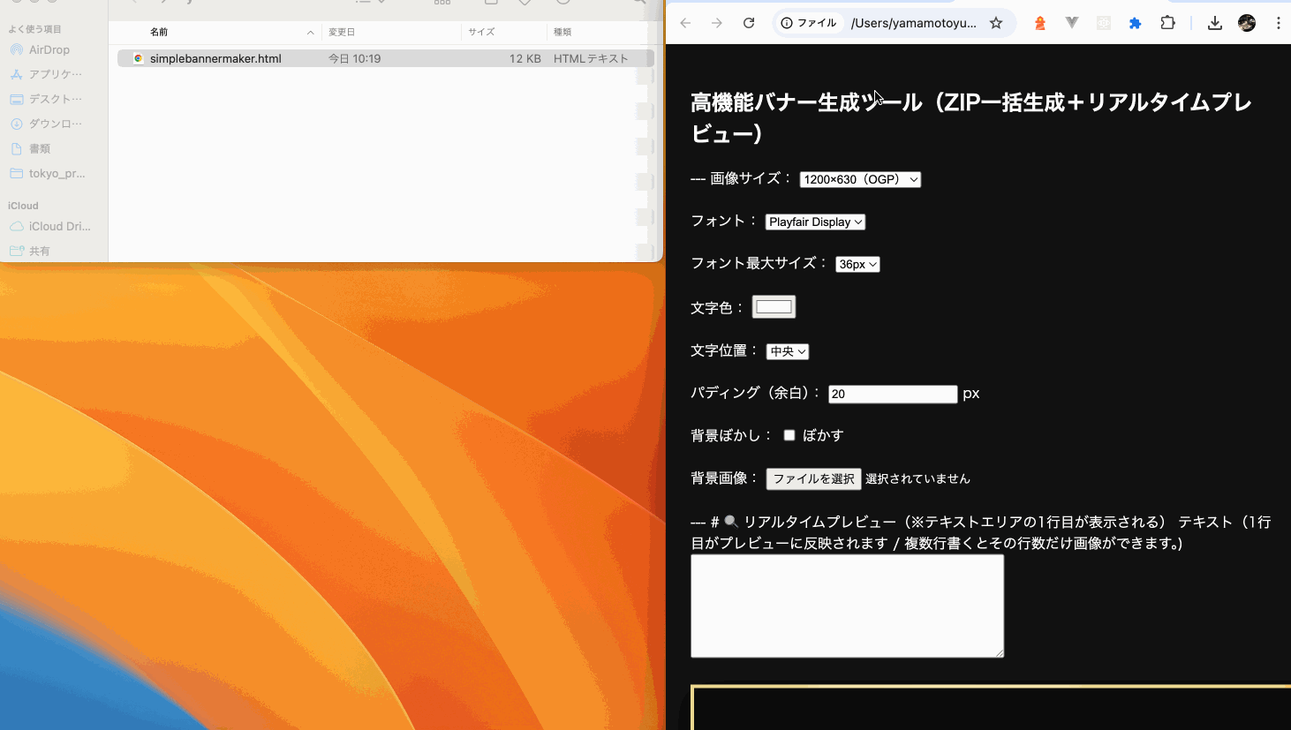The image size is (1291, 730).
Task: Enable the ぼかす background blur checkbox
Action: point(789,435)
